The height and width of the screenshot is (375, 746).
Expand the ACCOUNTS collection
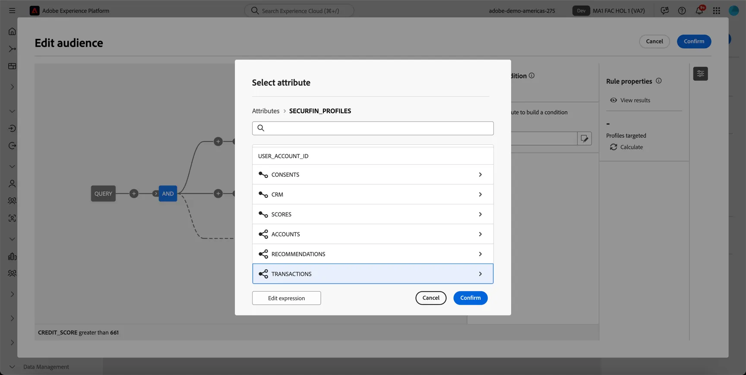point(373,234)
